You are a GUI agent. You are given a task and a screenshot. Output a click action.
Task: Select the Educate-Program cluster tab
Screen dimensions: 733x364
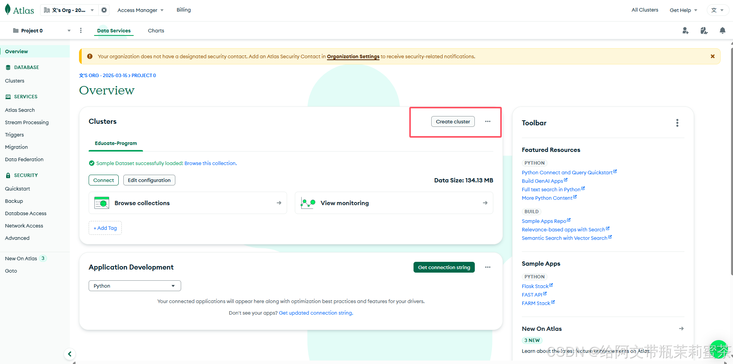[115, 143]
